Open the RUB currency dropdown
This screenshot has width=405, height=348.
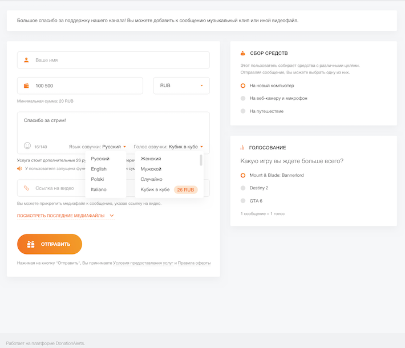(x=181, y=86)
